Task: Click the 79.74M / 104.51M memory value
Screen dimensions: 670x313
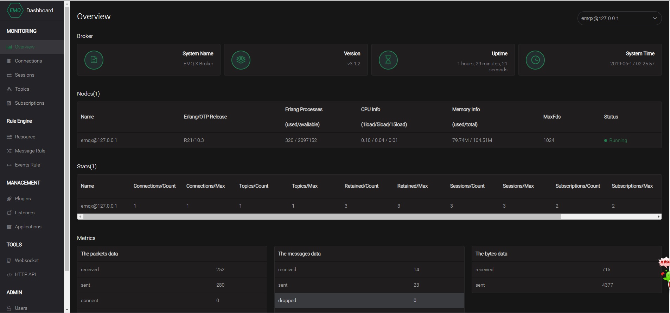Action: click(x=472, y=140)
